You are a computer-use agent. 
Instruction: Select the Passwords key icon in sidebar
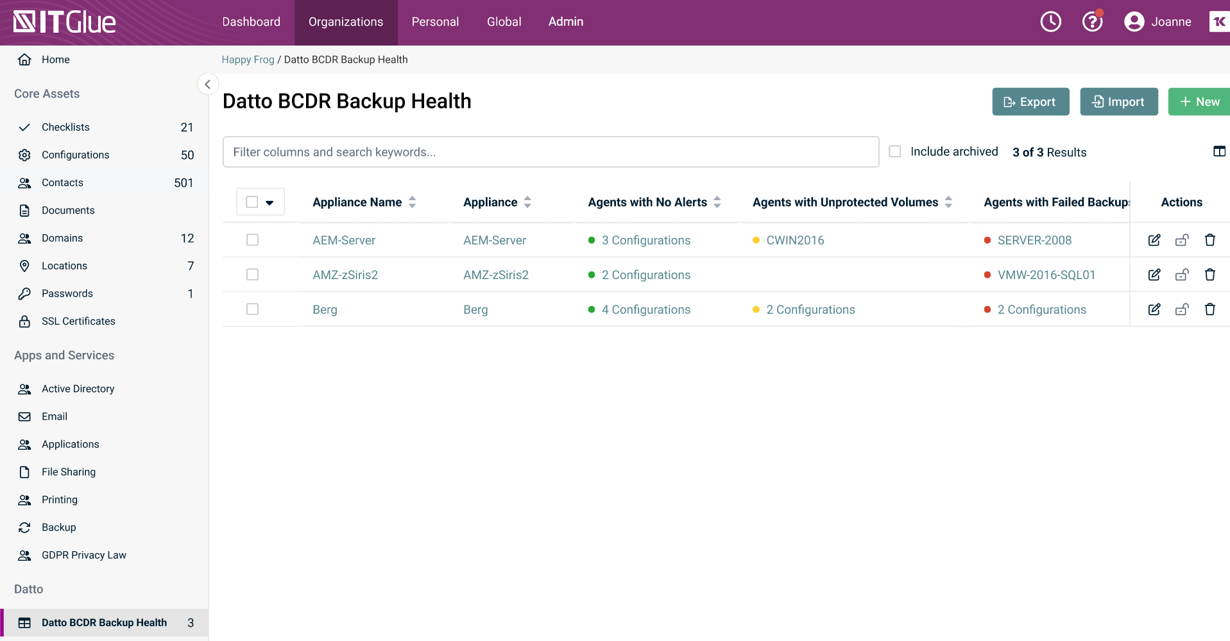(x=24, y=293)
